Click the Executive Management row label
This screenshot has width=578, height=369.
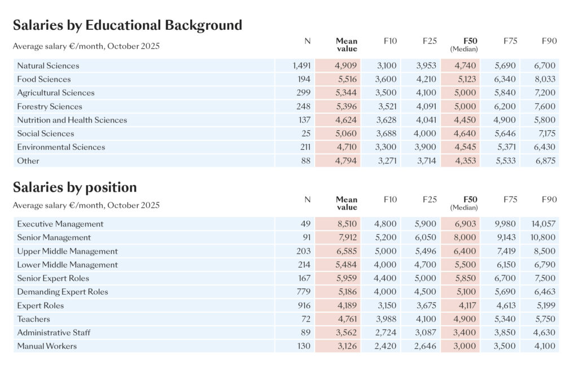[x=60, y=224]
